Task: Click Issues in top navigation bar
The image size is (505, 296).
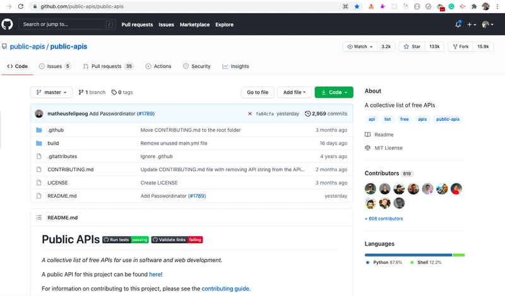Action: (166, 25)
